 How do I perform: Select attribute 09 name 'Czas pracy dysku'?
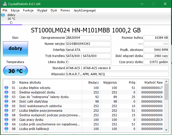pyautogui.click(x=31, y=120)
